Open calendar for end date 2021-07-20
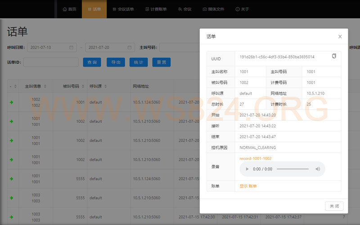The width and height of the screenshot is (360, 225). tap(129, 47)
